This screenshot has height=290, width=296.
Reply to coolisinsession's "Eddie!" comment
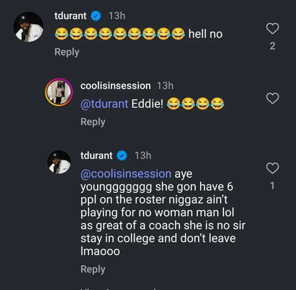click(93, 122)
